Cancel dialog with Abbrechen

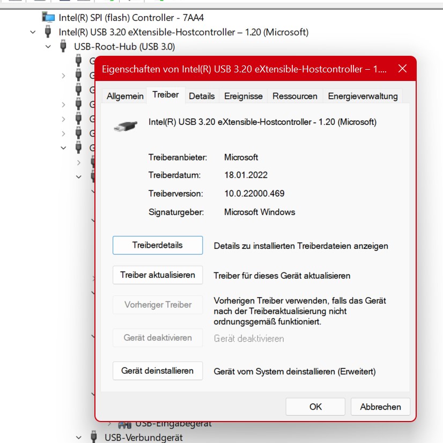click(380, 407)
